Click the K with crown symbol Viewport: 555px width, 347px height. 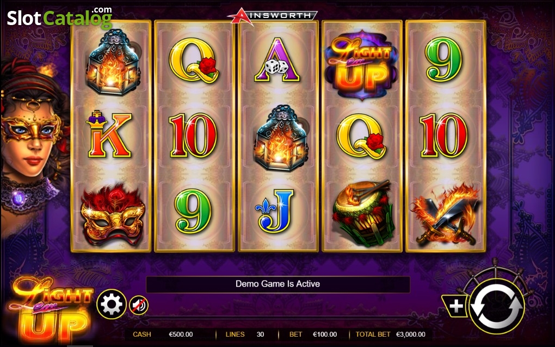click(x=109, y=134)
